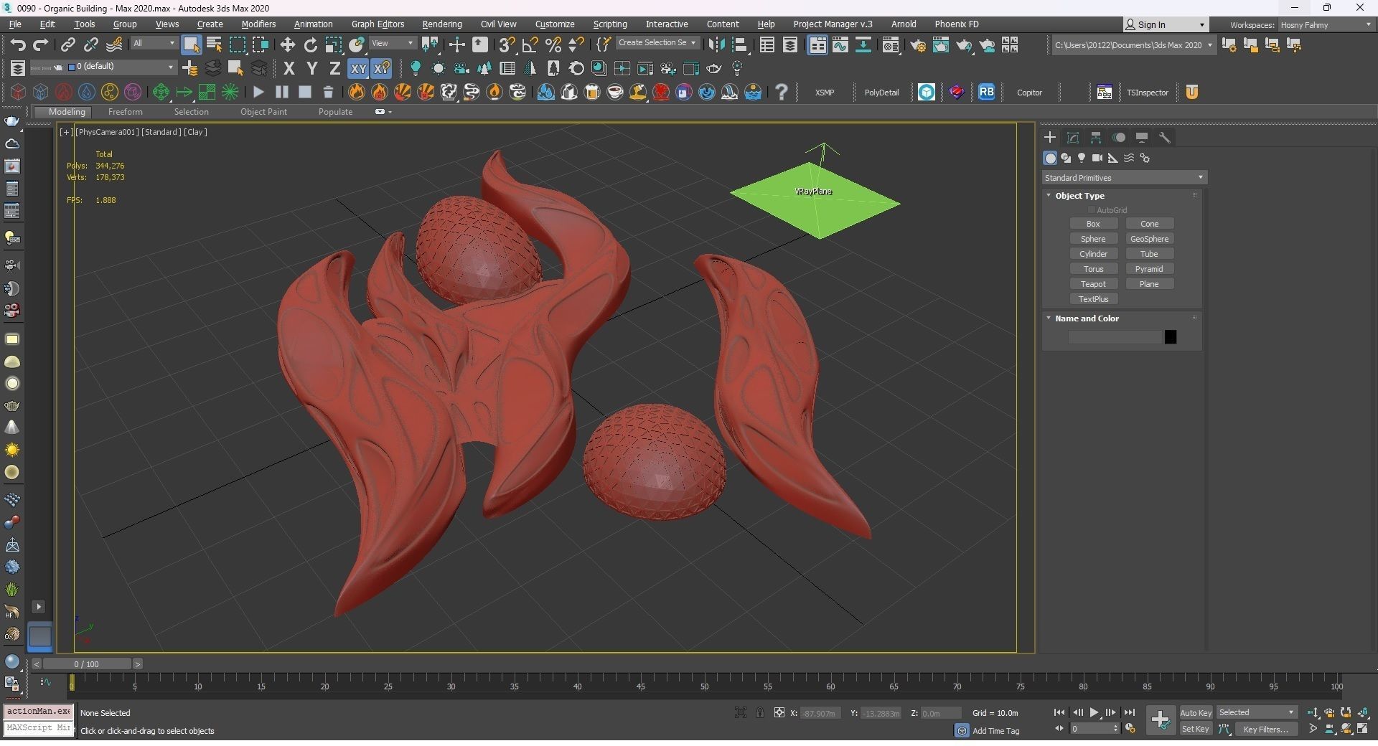Screen dimensions: 1378x746
Task: Click the Link objects chain icon
Action: 67,45
